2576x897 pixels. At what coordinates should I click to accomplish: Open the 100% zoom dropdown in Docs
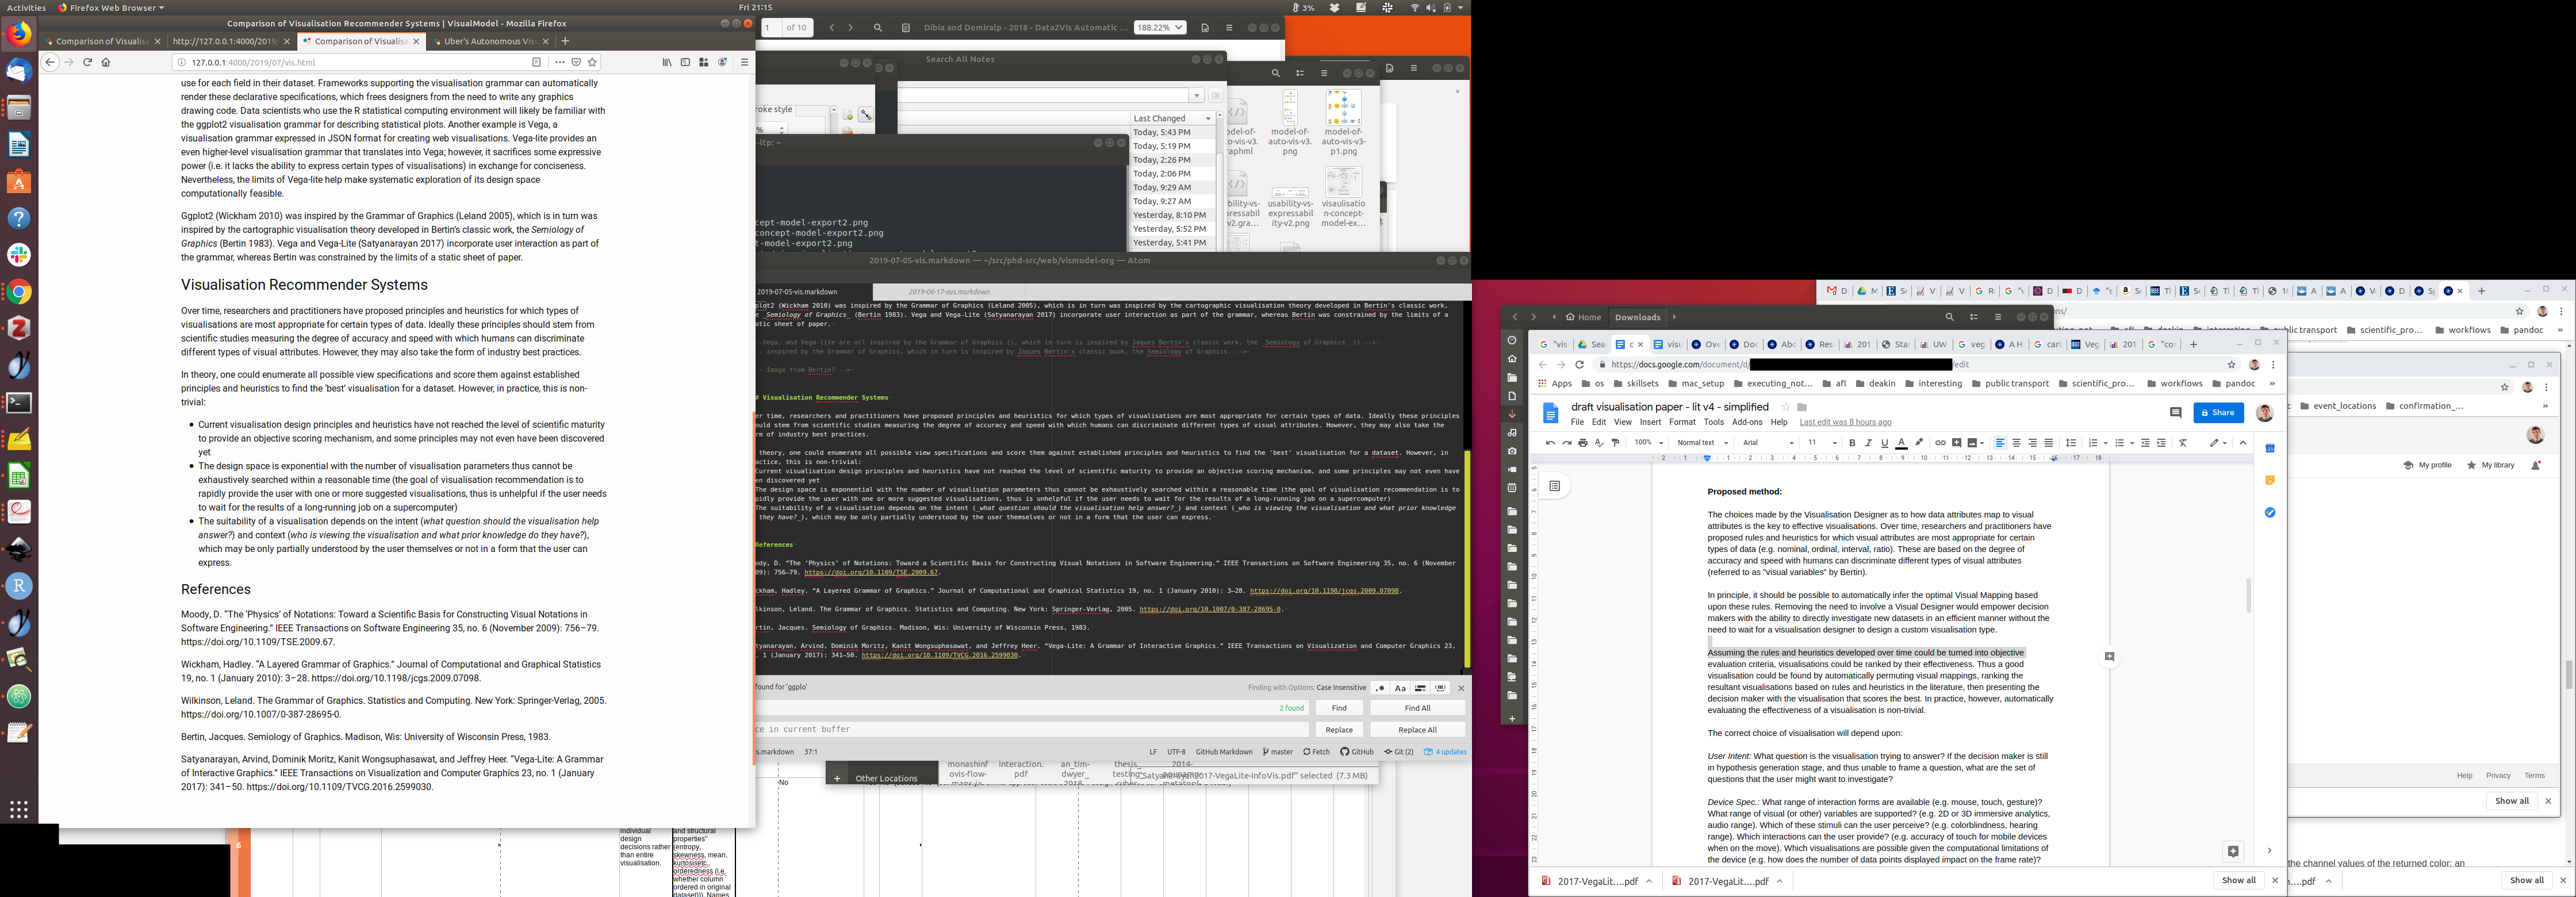[x=1648, y=443]
